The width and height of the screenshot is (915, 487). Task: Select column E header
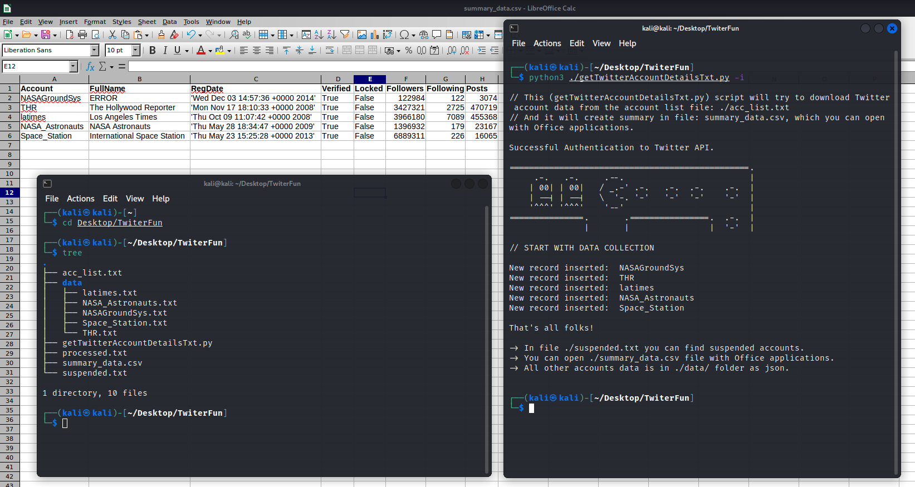(x=370, y=79)
